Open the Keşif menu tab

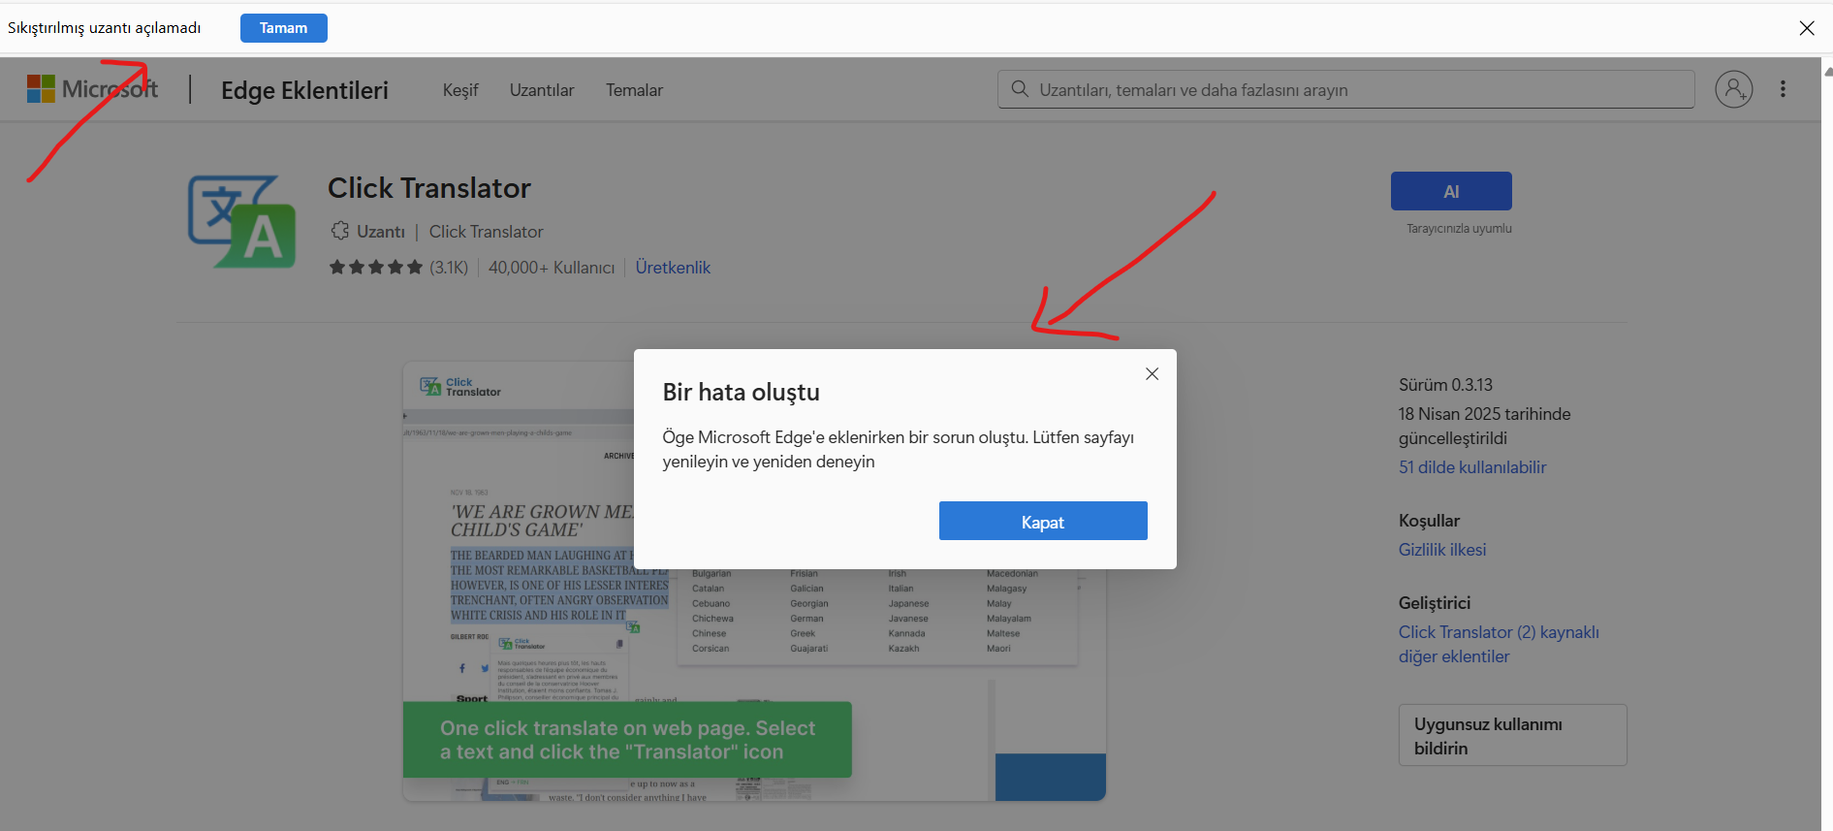pyautogui.click(x=460, y=90)
